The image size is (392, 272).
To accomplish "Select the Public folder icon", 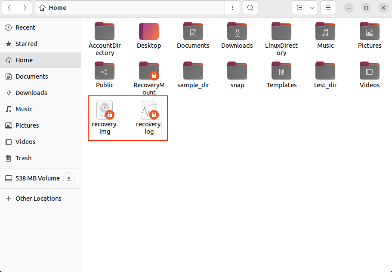I will click(105, 70).
